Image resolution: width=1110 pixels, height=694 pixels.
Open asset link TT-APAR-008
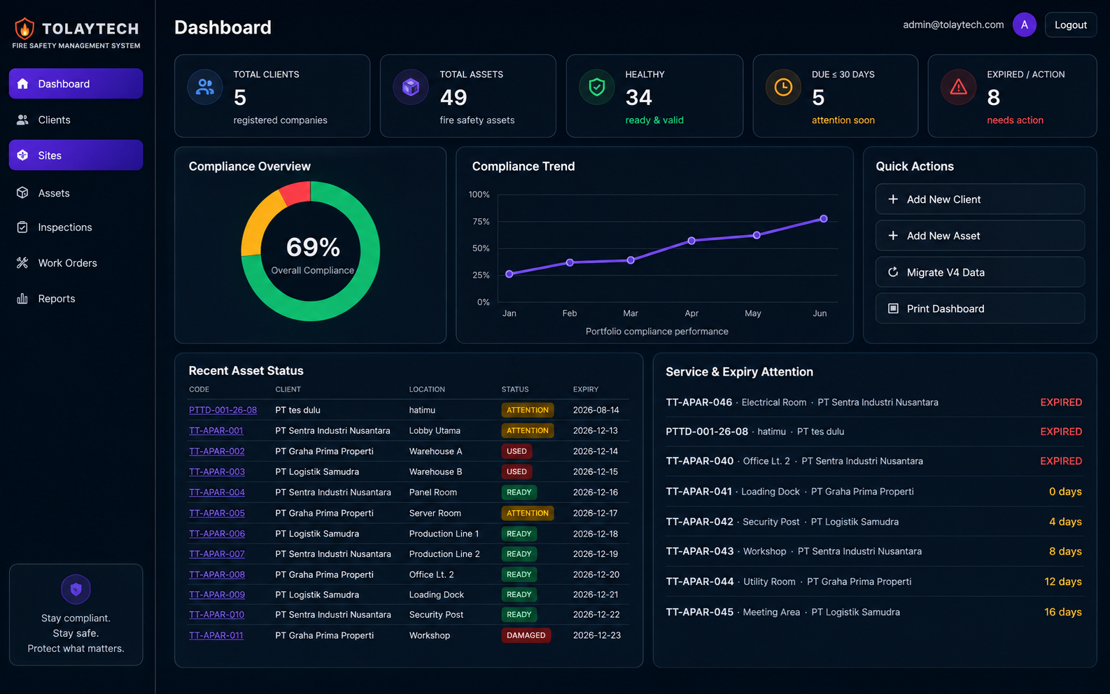click(217, 574)
